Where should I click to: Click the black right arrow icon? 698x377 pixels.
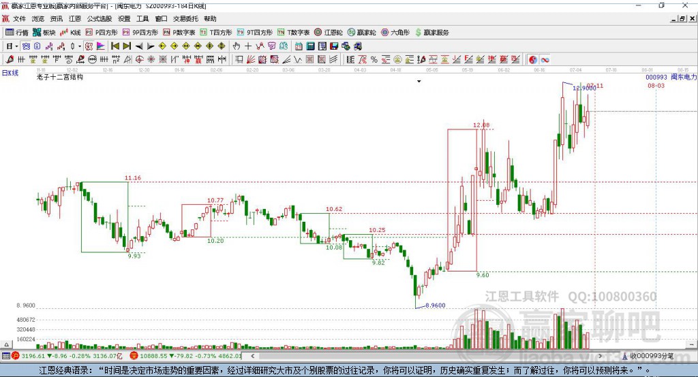[151, 46]
